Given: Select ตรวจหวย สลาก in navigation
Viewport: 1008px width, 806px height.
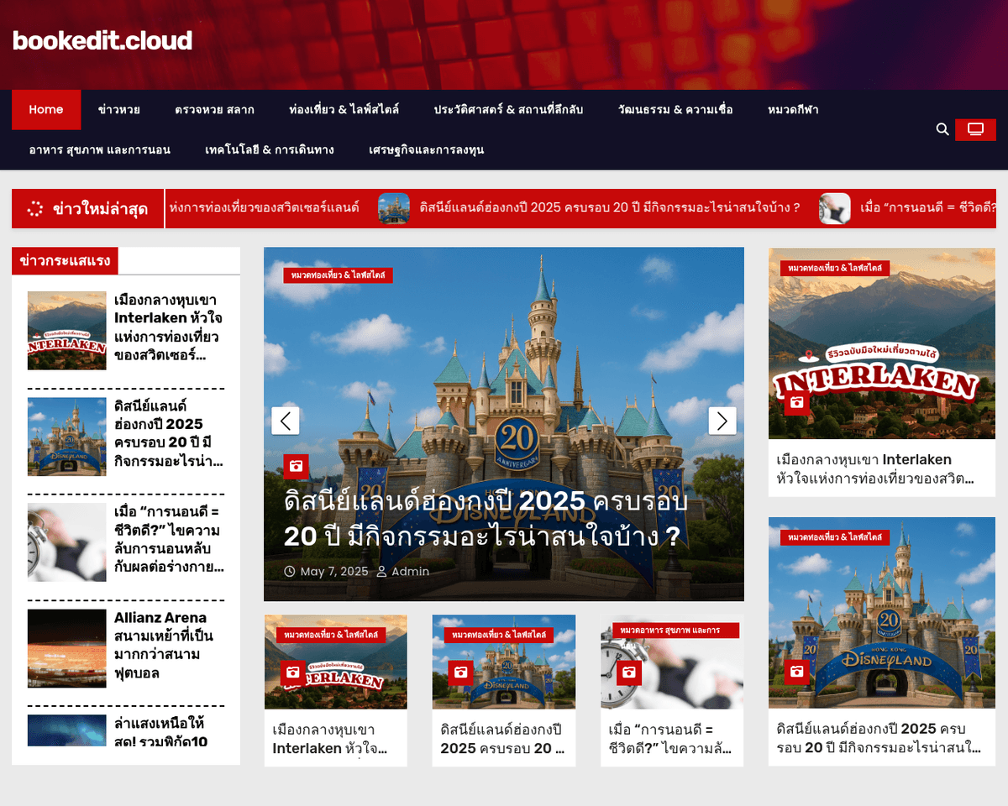Looking at the screenshot, I should pos(214,110).
